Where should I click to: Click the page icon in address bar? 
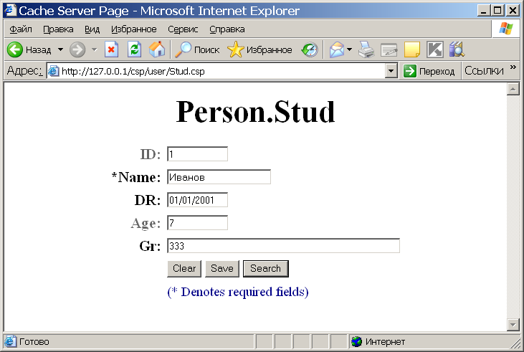54,71
